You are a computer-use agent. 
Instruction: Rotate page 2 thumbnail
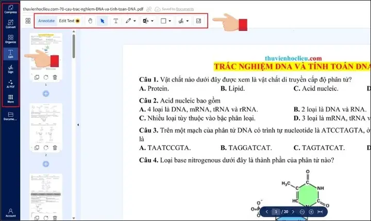(46, 148)
